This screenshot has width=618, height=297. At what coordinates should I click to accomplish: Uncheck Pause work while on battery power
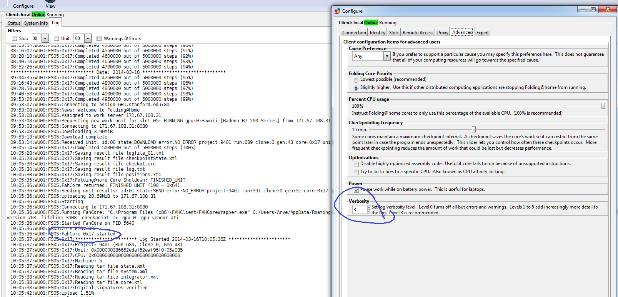click(356, 190)
